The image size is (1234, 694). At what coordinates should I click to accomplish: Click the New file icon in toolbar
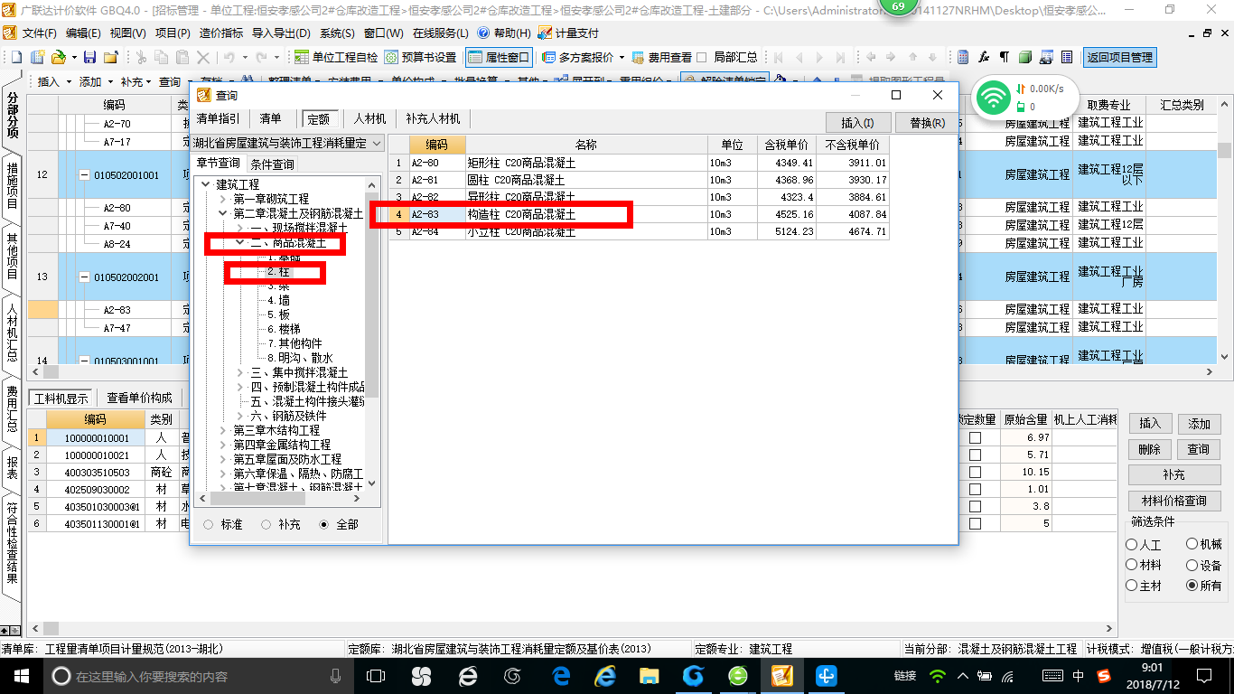[16, 57]
